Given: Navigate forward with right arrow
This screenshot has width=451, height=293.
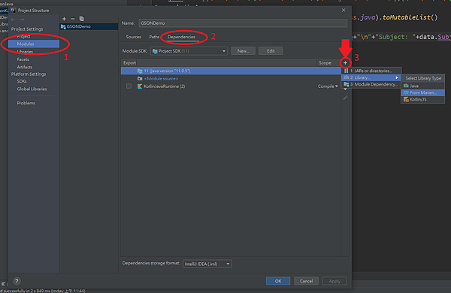Looking at the screenshot, I should click(22, 20).
